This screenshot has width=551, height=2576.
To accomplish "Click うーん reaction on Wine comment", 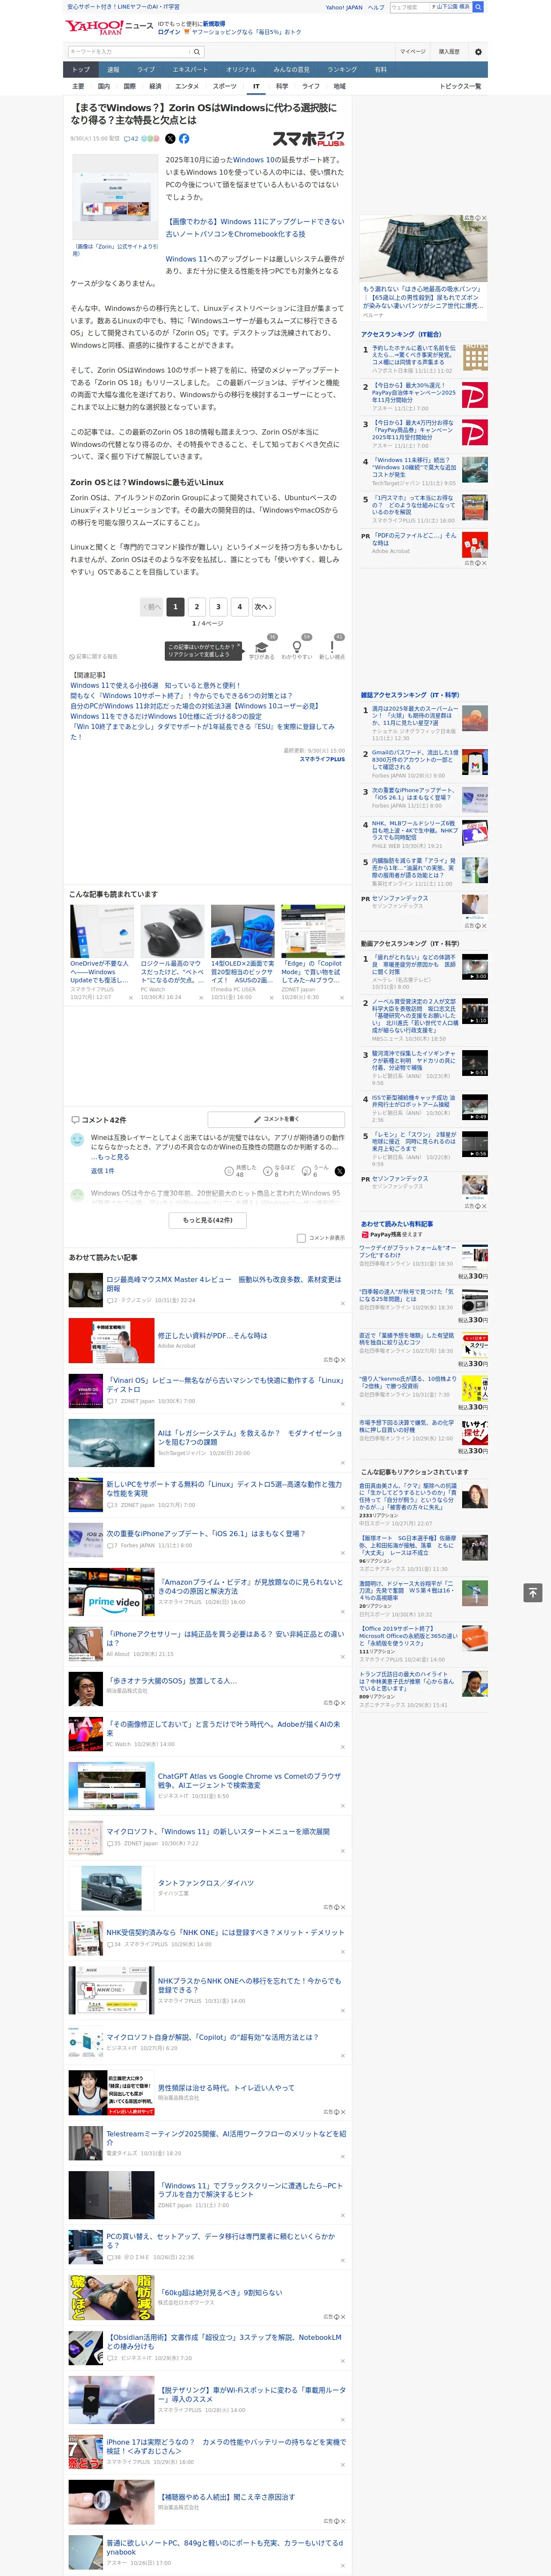I will (316, 1170).
